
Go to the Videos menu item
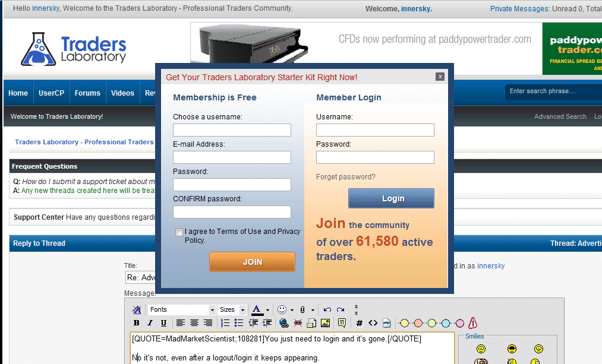(x=122, y=93)
